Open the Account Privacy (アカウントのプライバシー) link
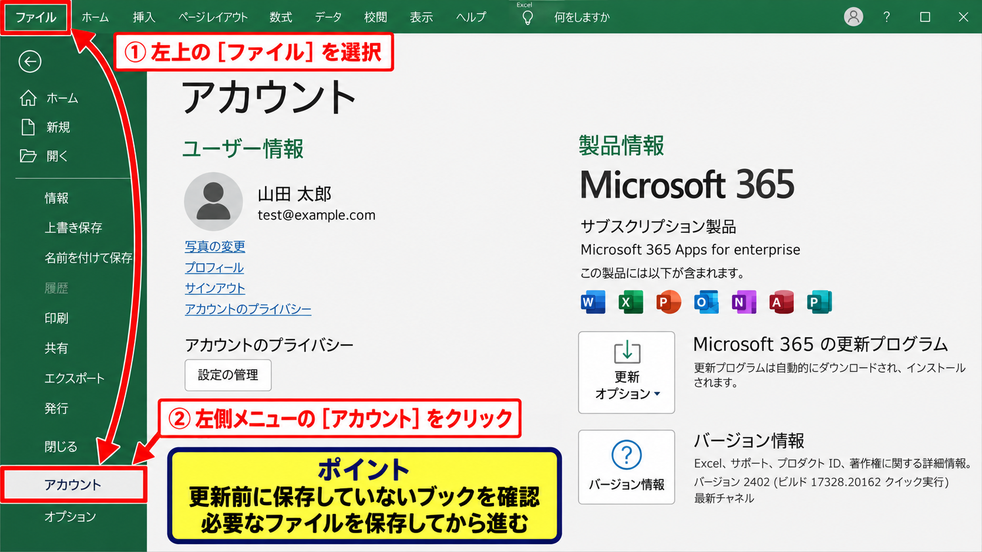The image size is (982, 552). (x=248, y=309)
